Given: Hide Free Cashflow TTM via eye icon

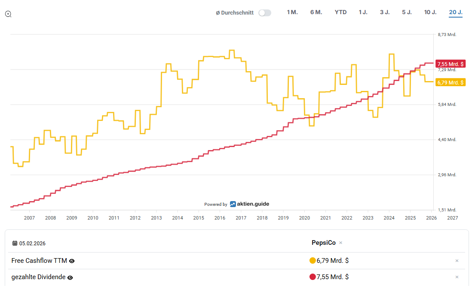Looking at the screenshot, I should 72,261.
